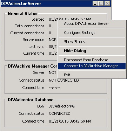This screenshot has height=132, width=127.
Task: Click the NOT CONNECTED status value
Action: coord(64,80)
